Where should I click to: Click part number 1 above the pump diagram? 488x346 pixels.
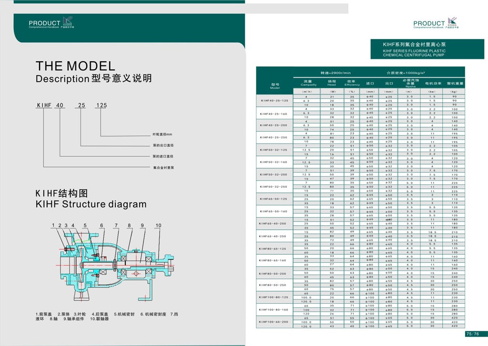click(x=54, y=225)
